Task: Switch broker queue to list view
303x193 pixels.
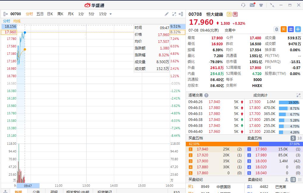Action: pyautogui.click(x=293, y=180)
